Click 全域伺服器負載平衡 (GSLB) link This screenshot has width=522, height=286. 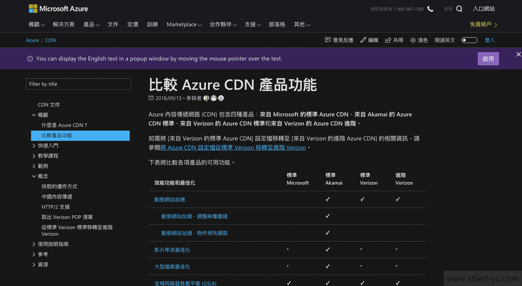coord(186,283)
